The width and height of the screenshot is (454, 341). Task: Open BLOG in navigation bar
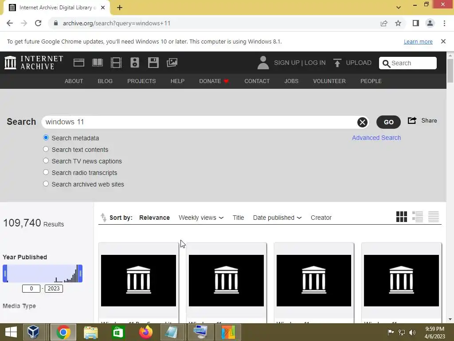(105, 81)
